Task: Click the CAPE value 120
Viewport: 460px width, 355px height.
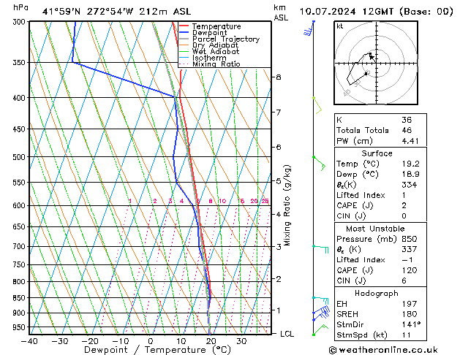Action: pyautogui.click(x=410, y=270)
